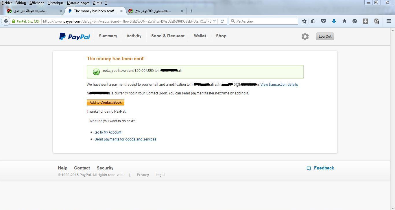Click Add to Contact Book button

pos(106,103)
